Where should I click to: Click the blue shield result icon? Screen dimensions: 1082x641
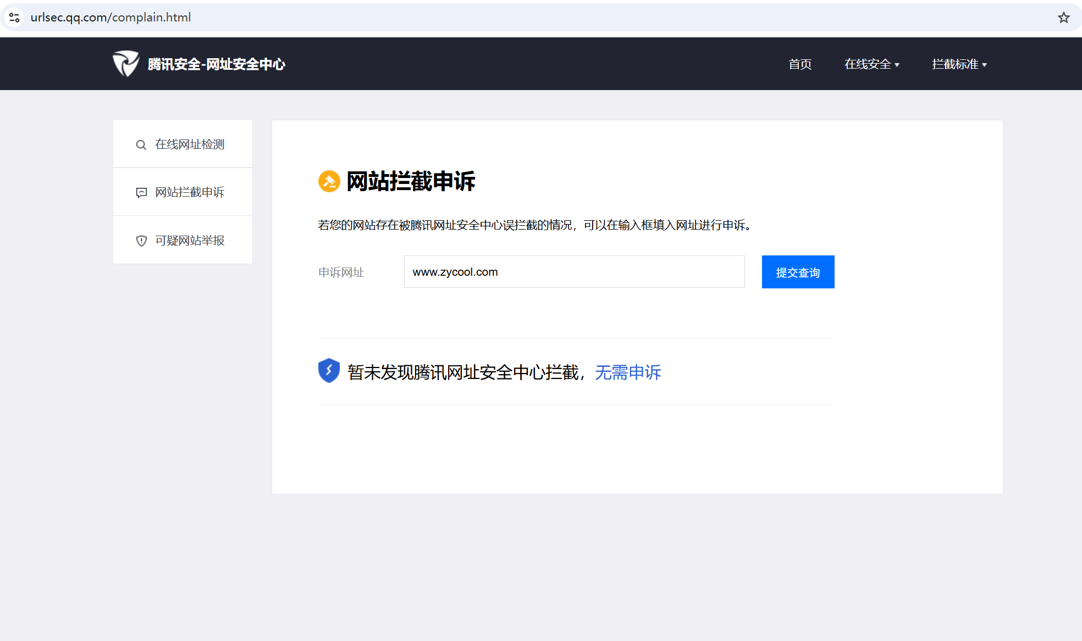point(329,371)
